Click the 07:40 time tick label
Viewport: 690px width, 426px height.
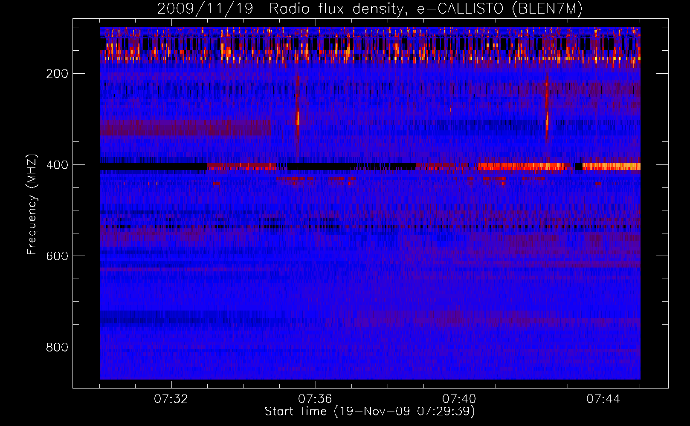point(459,399)
